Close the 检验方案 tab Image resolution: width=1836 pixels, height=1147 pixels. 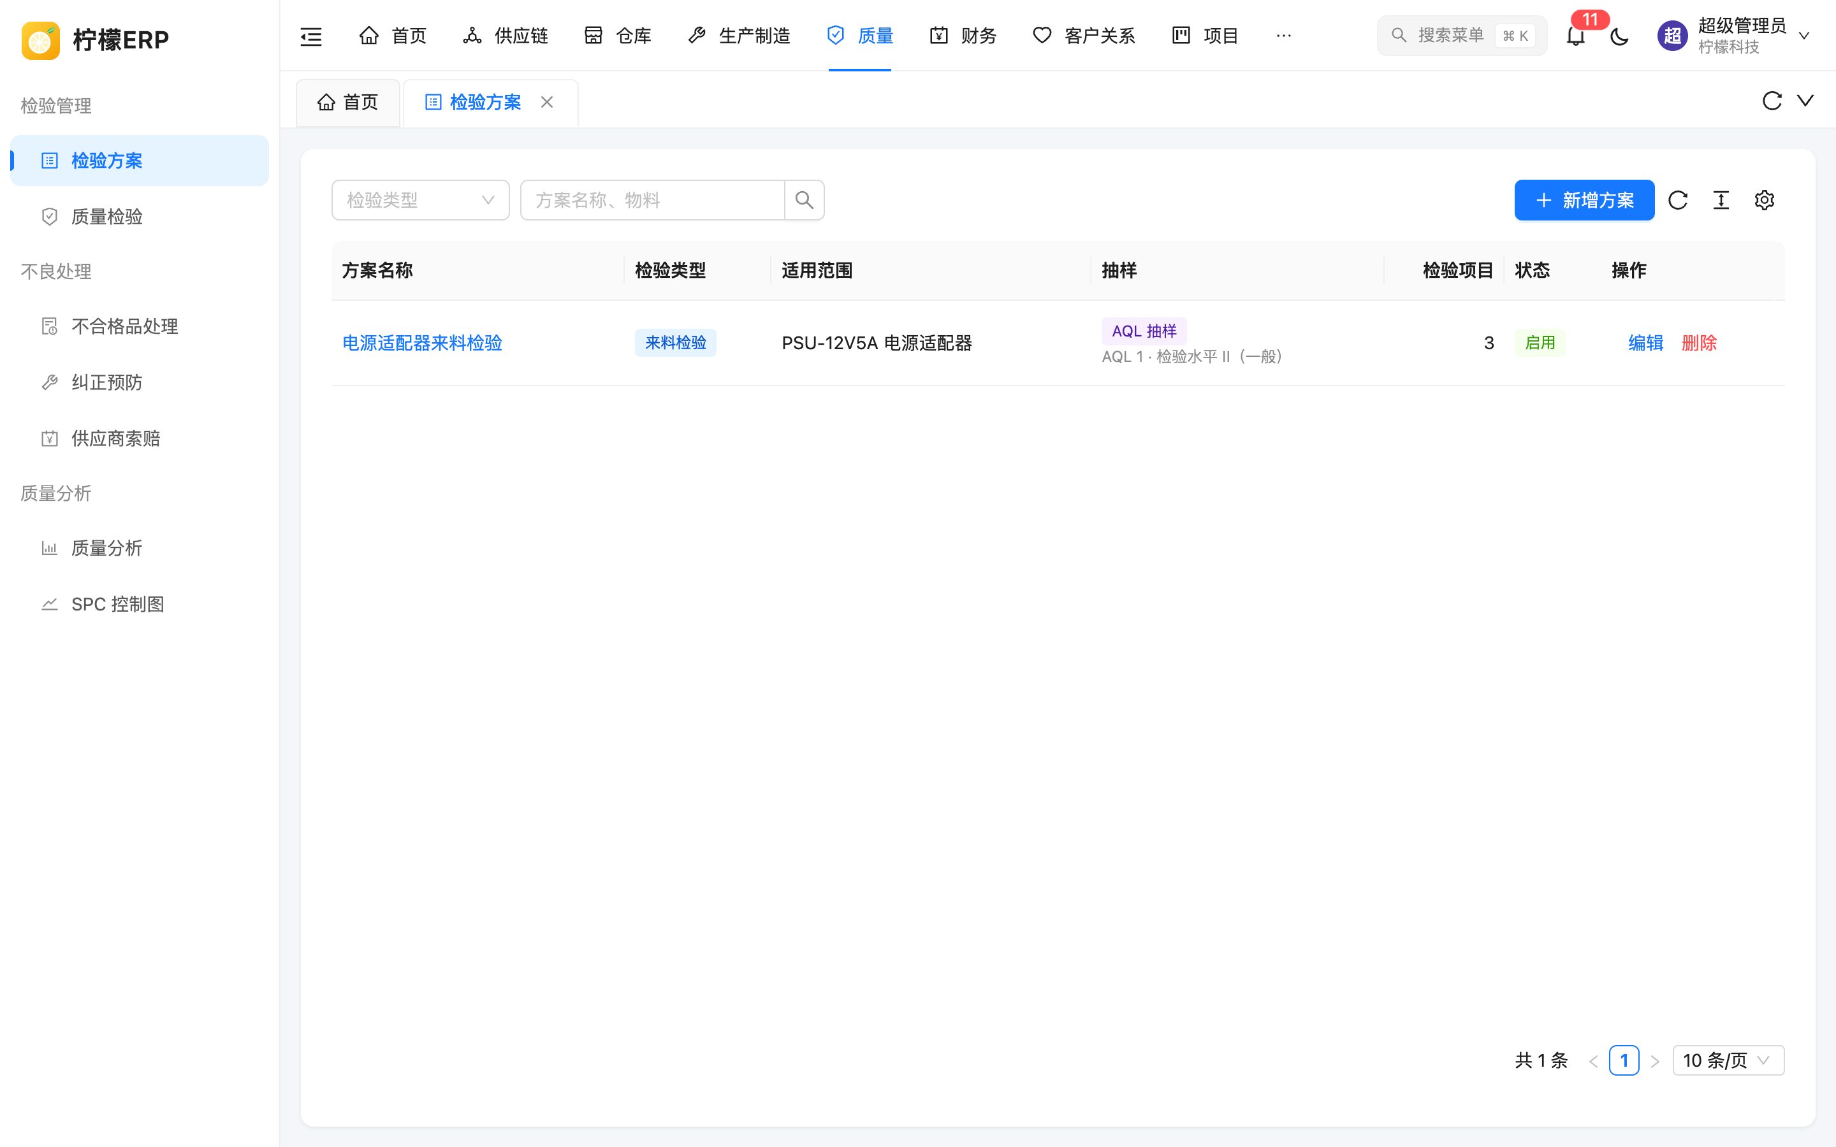tap(547, 103)
